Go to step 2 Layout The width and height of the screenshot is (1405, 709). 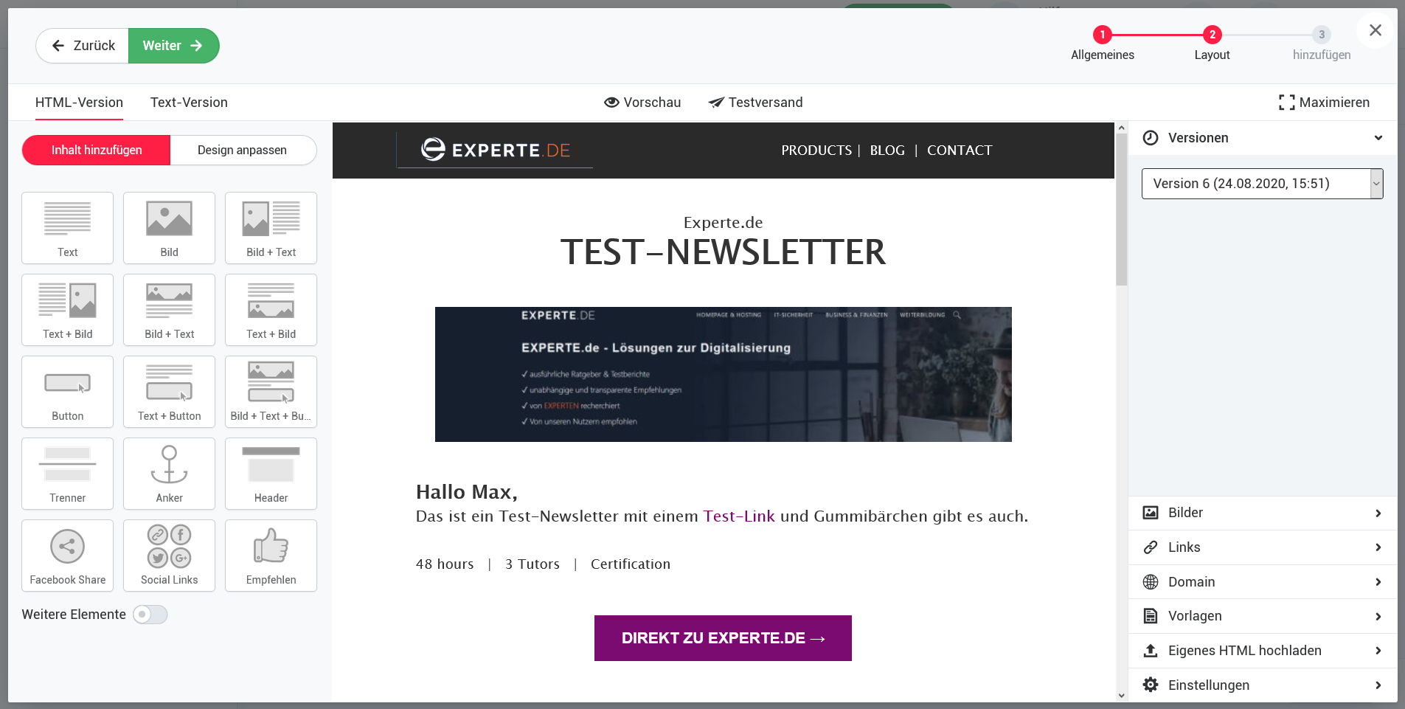coord(1212,44)
